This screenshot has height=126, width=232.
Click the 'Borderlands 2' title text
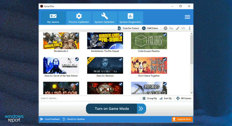tap(61, 51)
